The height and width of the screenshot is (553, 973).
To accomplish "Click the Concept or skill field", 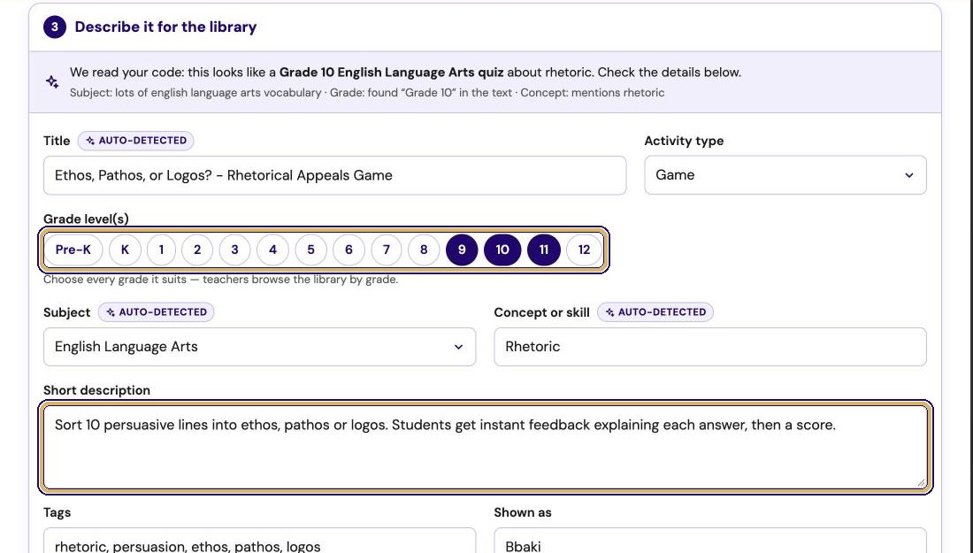I will pyautogui.click(x=710, y=347).
